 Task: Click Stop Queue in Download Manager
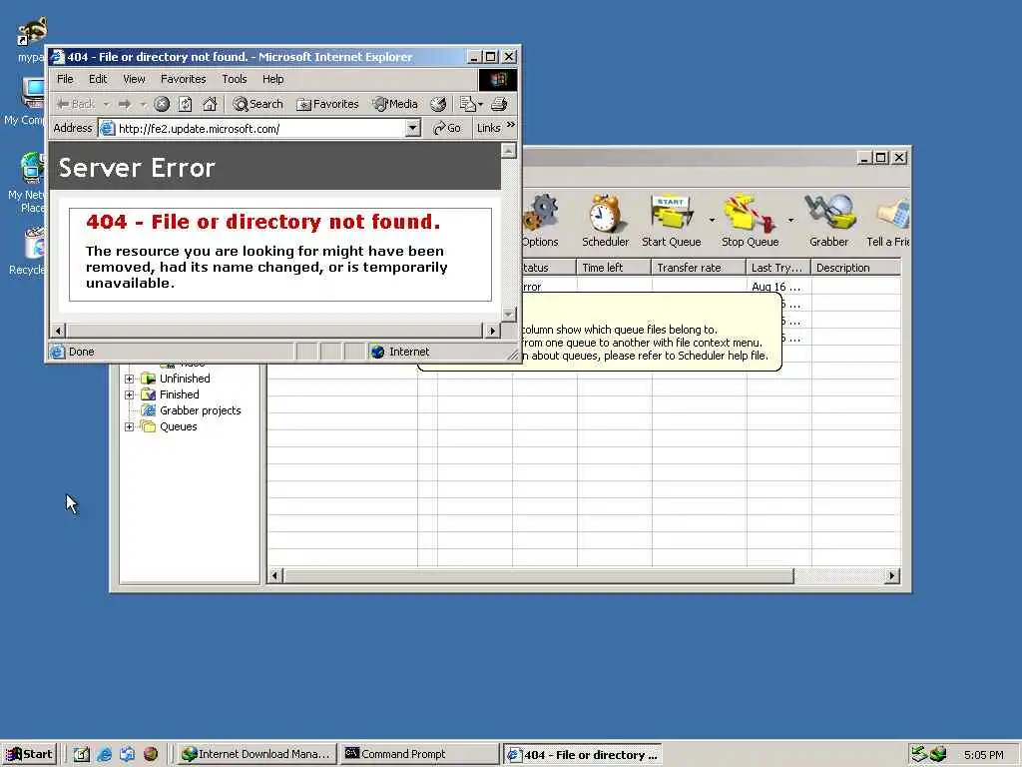pos(751,221)
